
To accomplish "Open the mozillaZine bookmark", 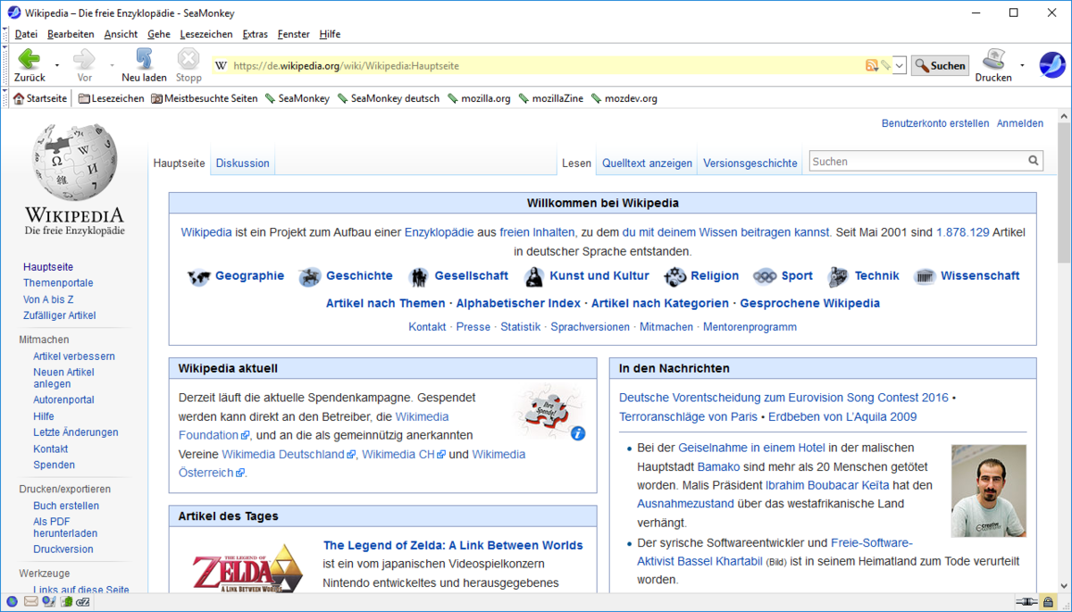I will coord(551,98).
